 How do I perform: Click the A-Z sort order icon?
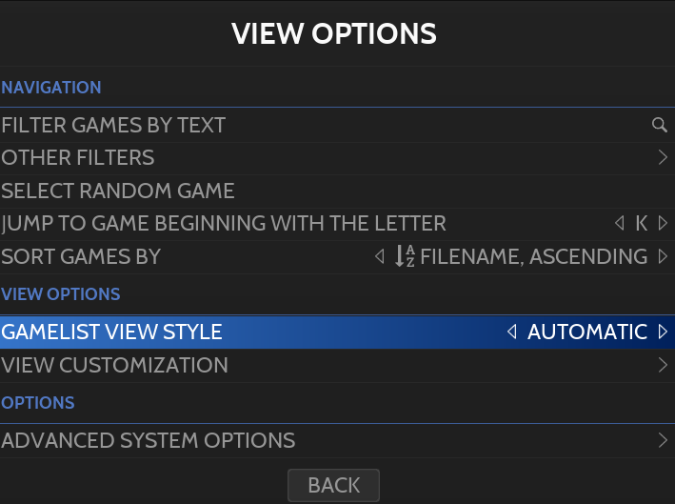click(405, 256)
